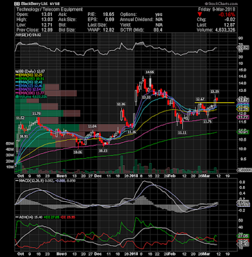
Task: Click the 10.06 November low label
Action: click(78, 152)
